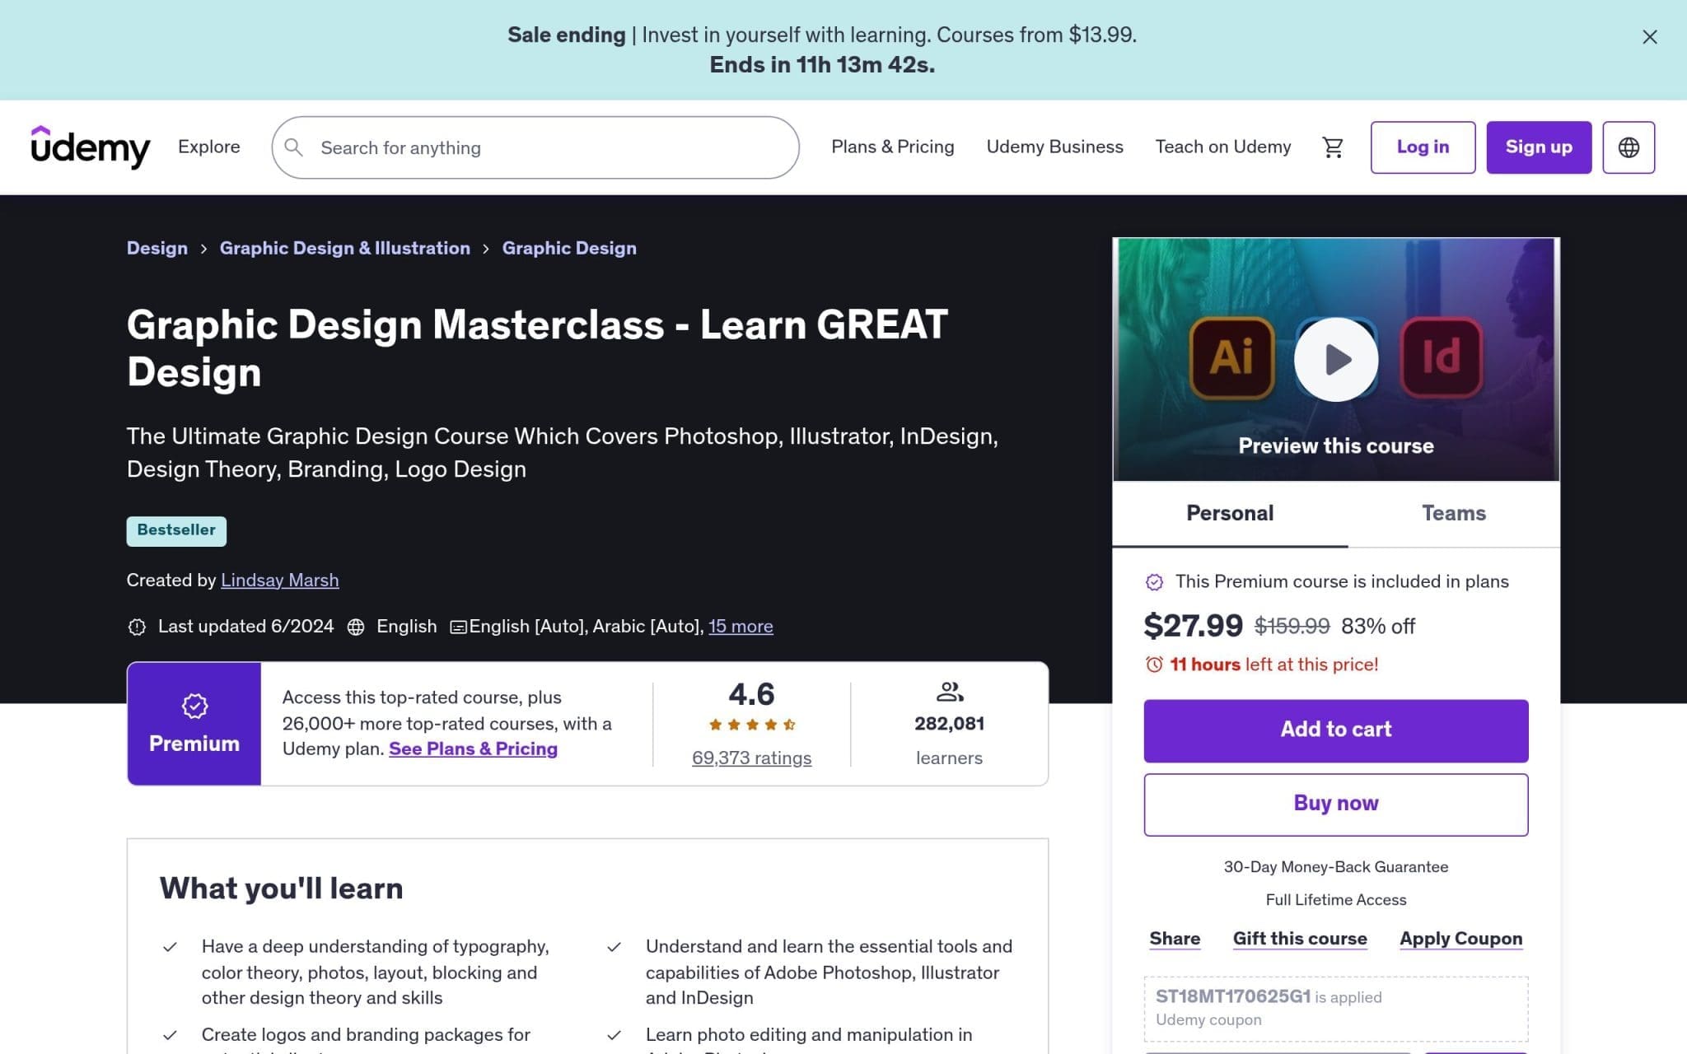Image resolution: width=1687 pixels, height=1054 pixels.
Task: Click the Log in button
Action: 1423,147
